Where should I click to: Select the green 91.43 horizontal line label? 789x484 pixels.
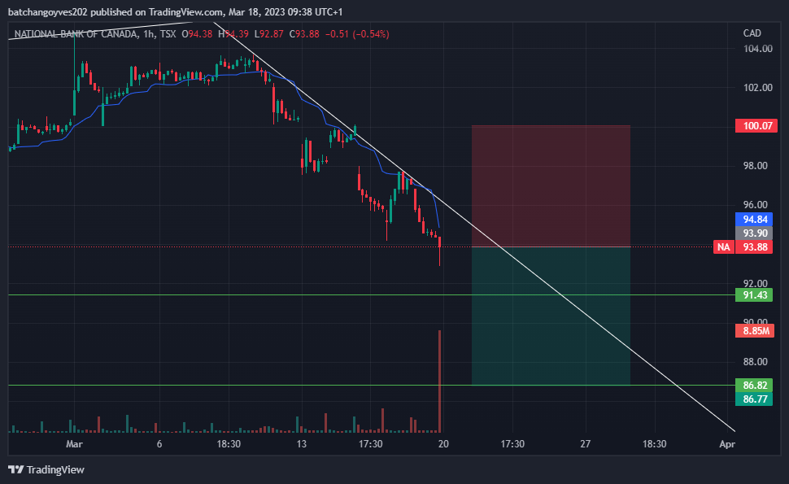754,294
